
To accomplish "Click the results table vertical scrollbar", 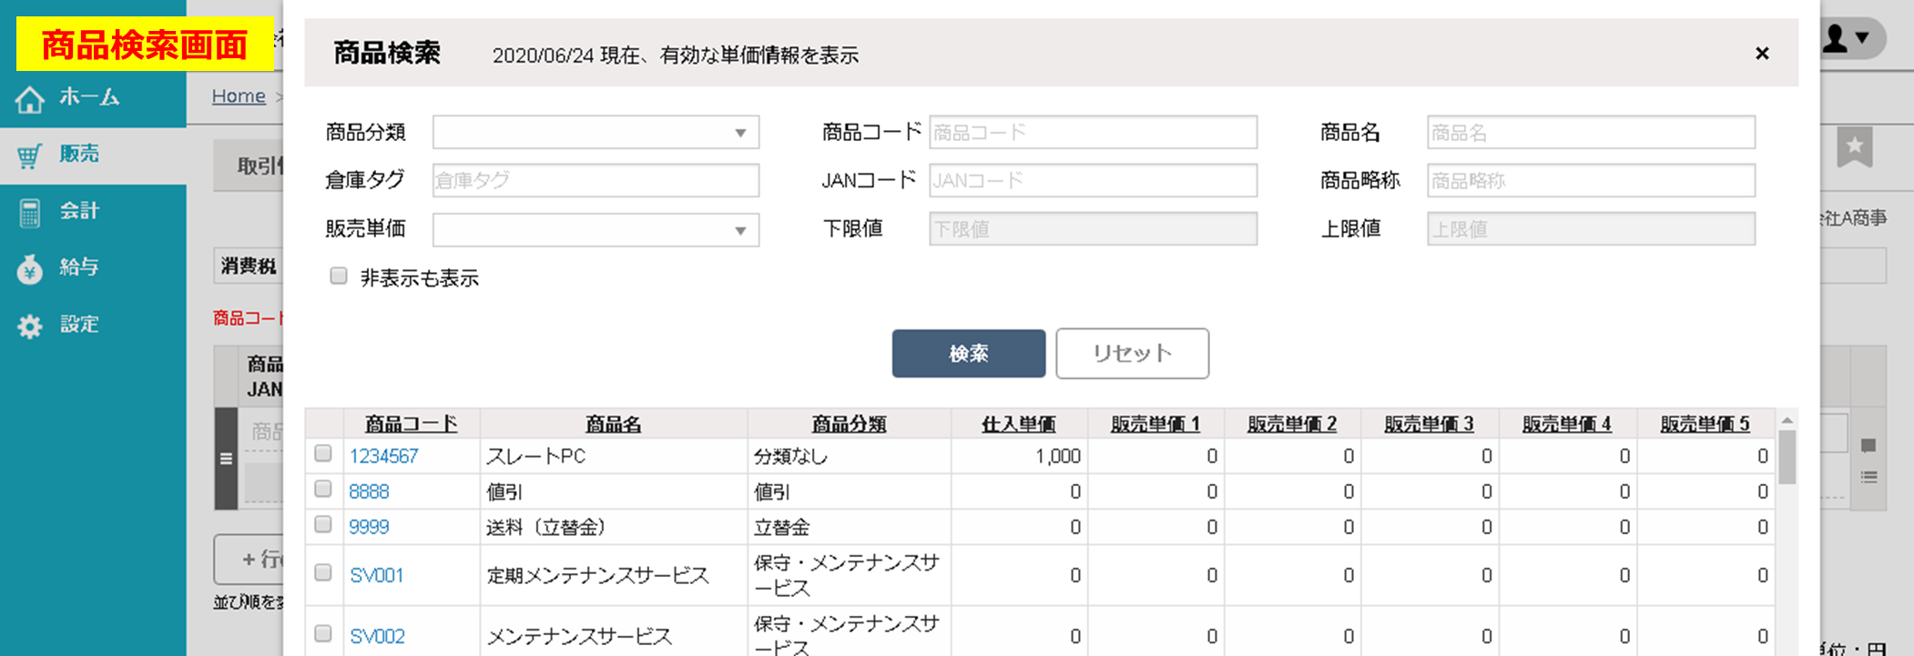I will (x=1787, y=459).
